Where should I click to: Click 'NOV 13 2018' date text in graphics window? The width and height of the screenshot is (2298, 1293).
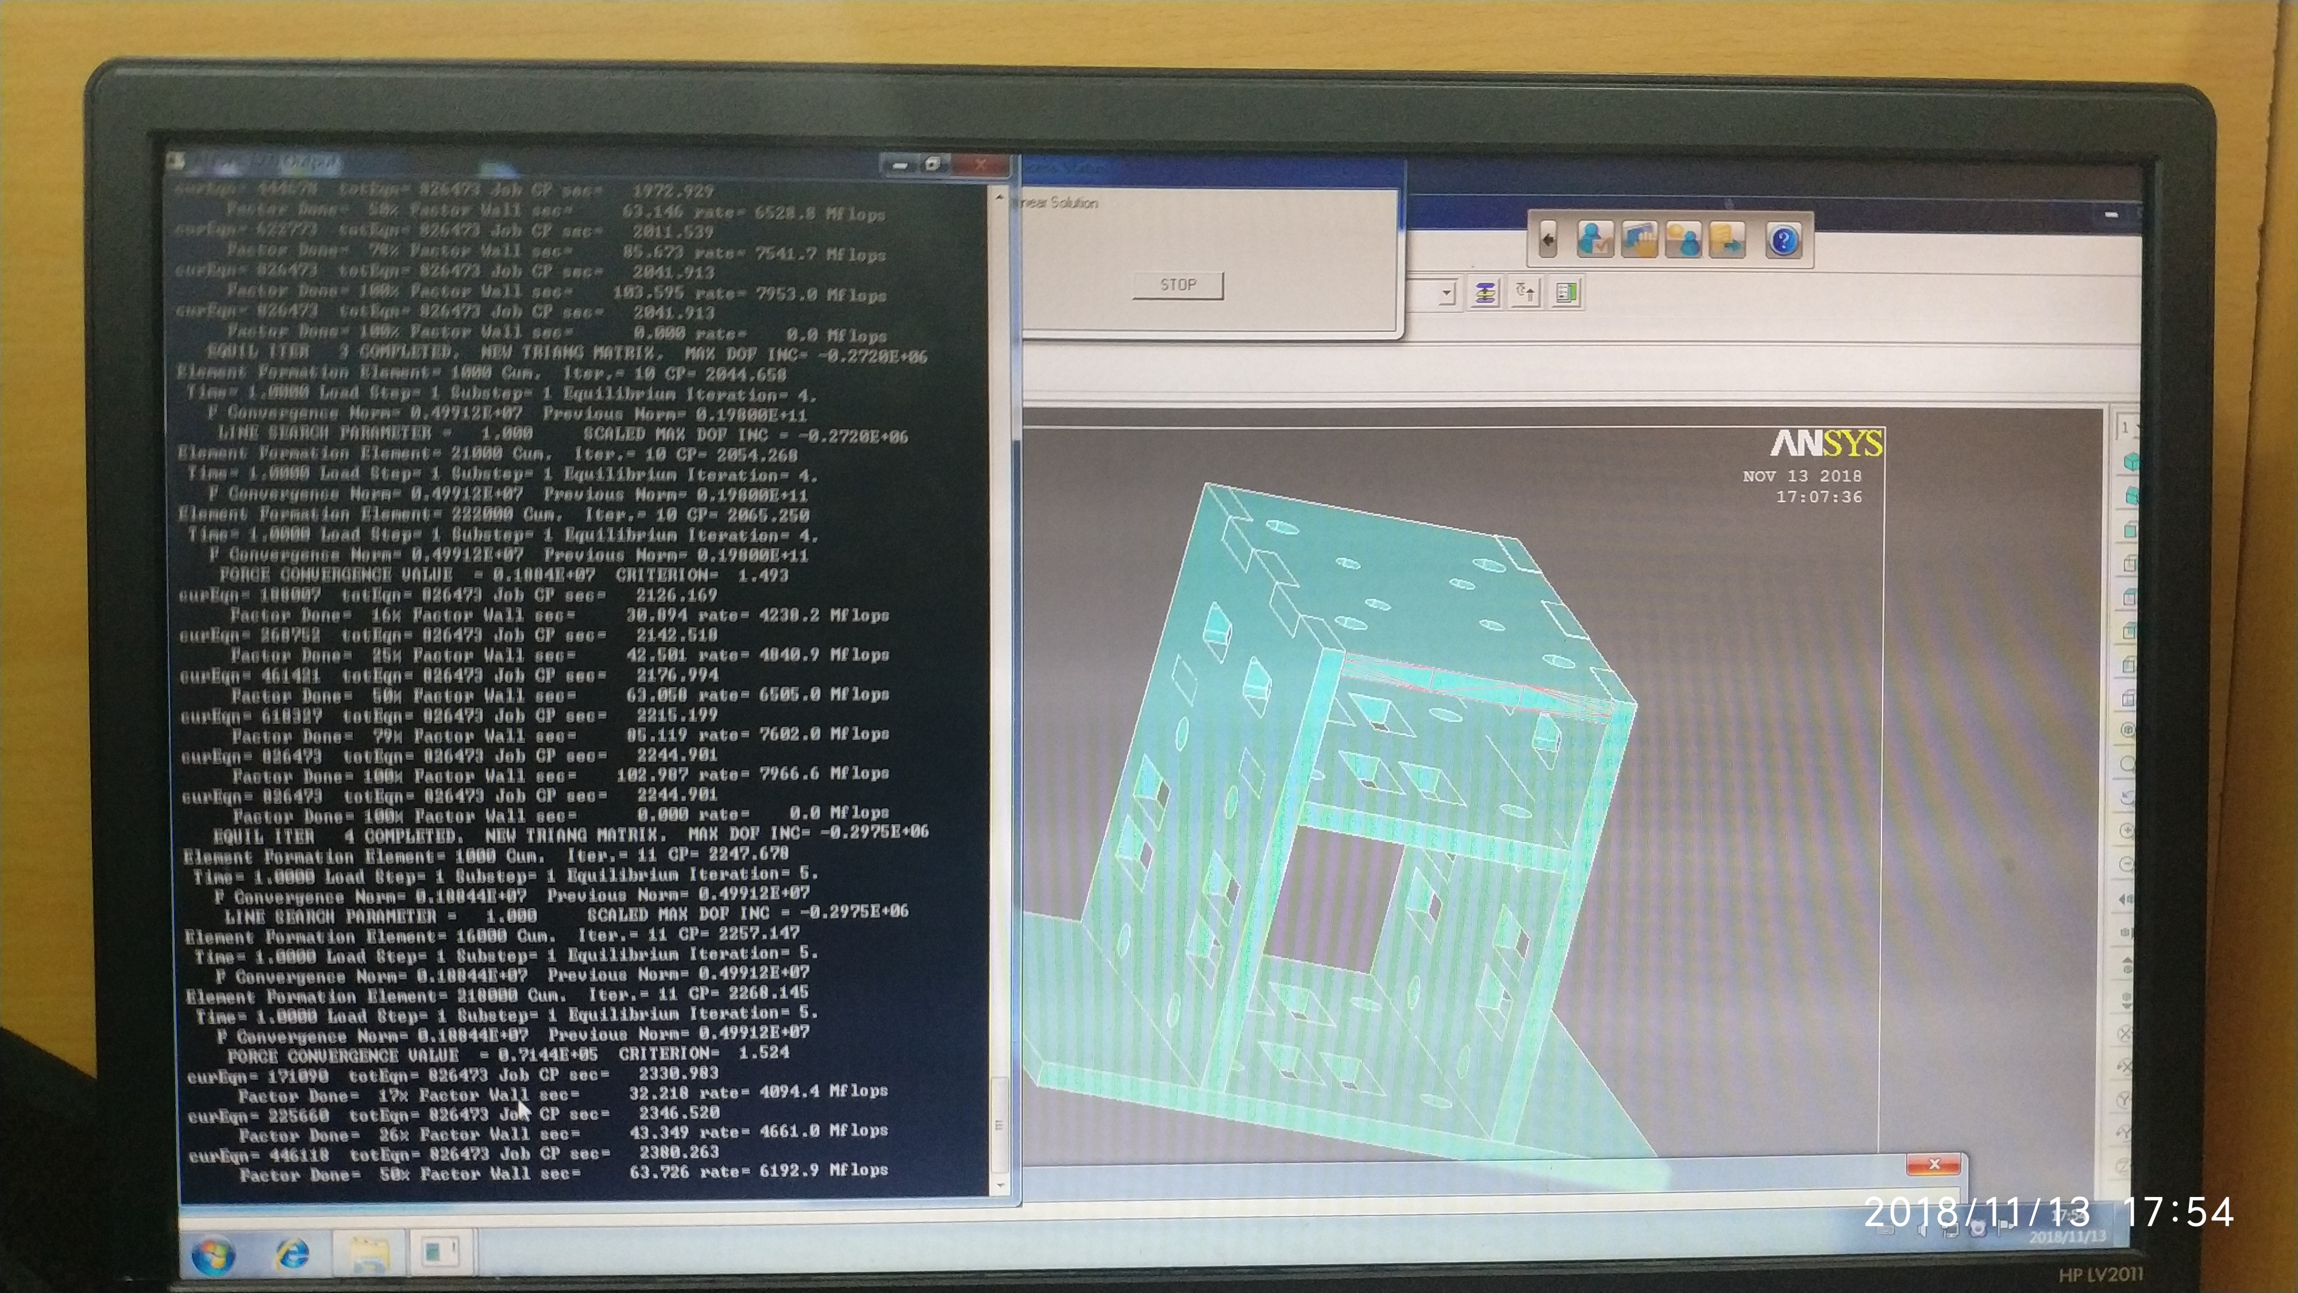tap(1802, 476)
